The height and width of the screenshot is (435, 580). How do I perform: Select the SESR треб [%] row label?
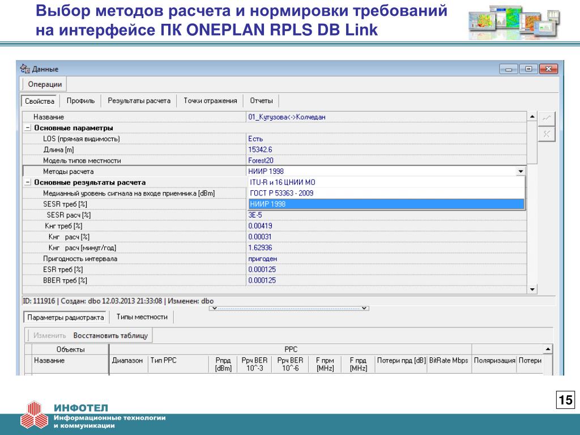(x=65, y=204)
